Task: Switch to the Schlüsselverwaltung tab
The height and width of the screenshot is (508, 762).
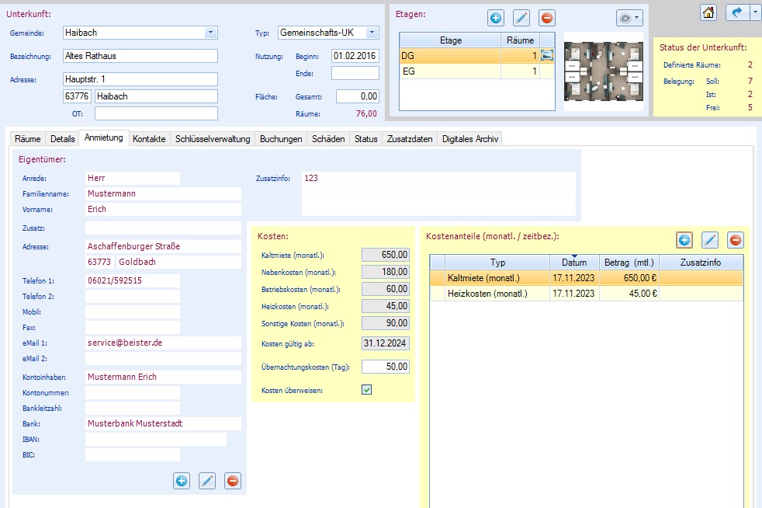Action: tap(213, 139)
